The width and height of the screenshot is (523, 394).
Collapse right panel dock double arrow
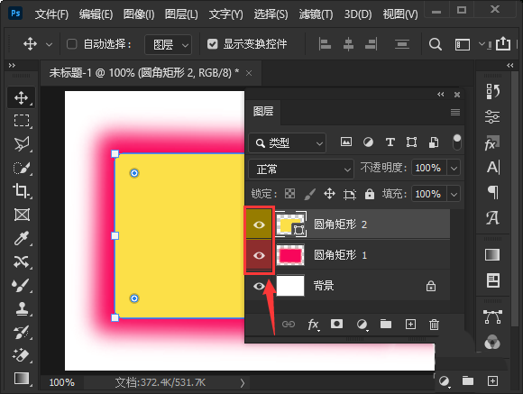pyautogui.click(x=510, y=66)
